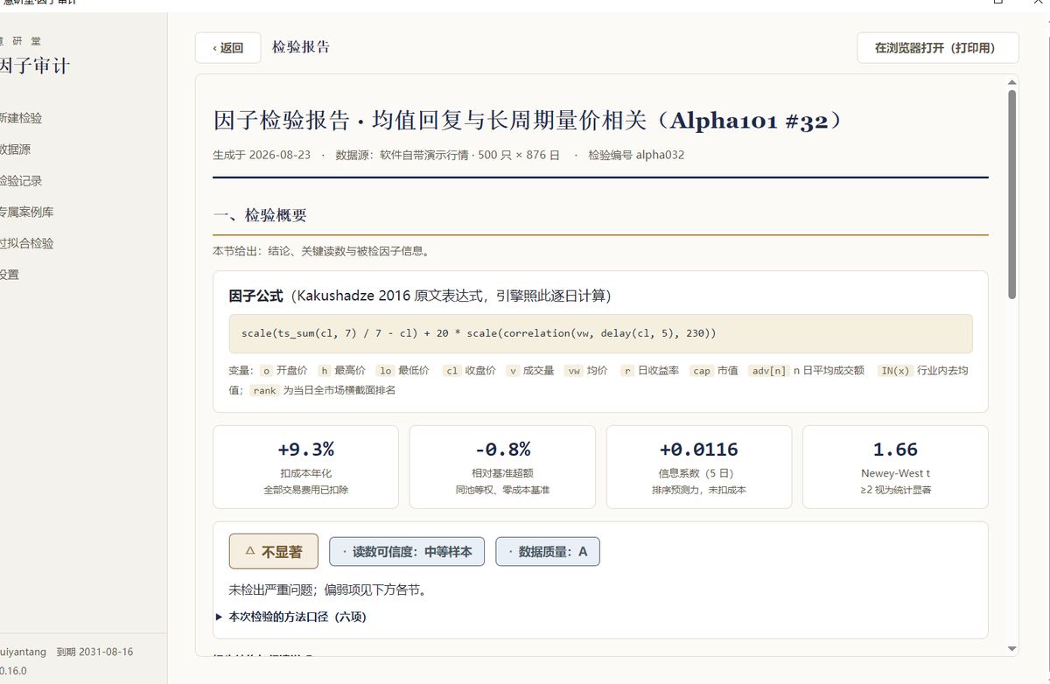Click the rank variable tag
This screenshot has height=684, width=1050.
[x=265, y=391]
